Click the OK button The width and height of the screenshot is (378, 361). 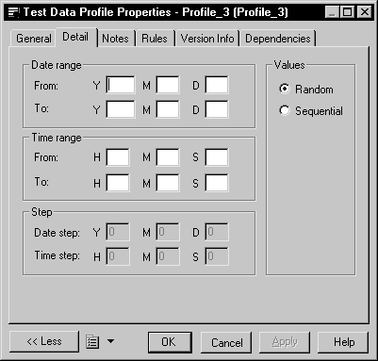(x=170, y=342)
